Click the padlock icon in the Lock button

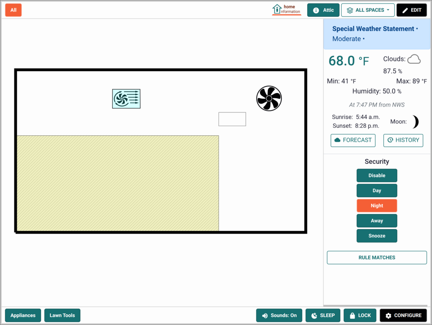click(x=352, y=316)
